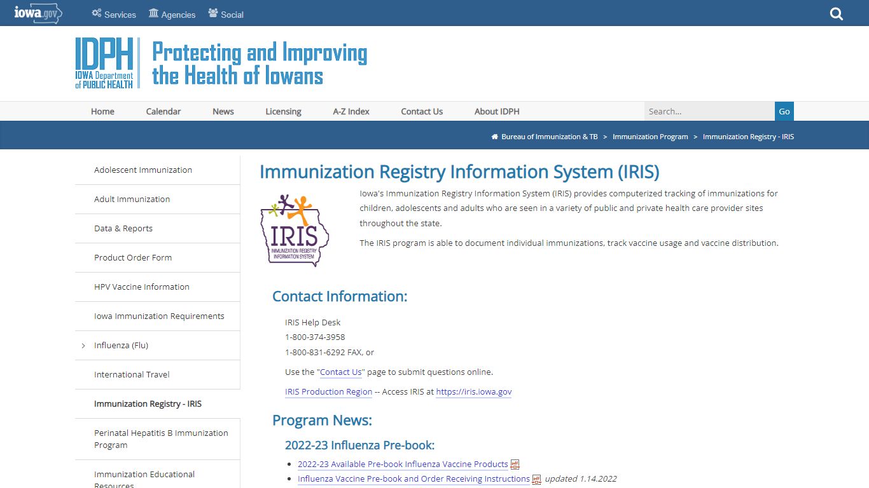Click the home icon in breadcrumb

tap(494, 137)
